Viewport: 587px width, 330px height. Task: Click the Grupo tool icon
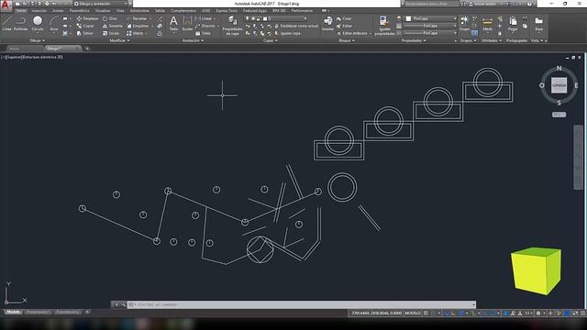pyautogui.click(x=464, y=22)
